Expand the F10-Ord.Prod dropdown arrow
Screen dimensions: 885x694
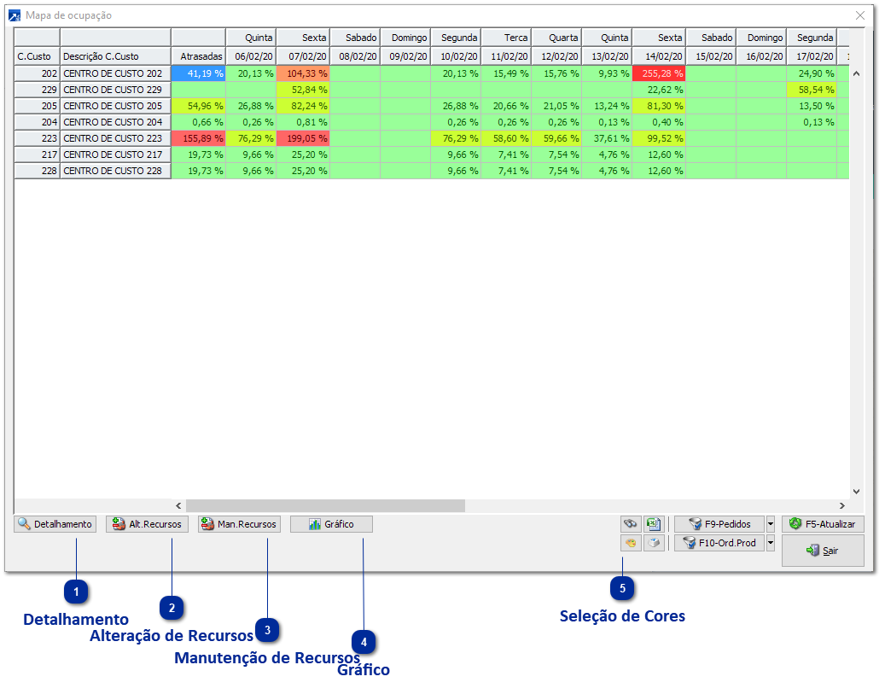tap(771, 543)
